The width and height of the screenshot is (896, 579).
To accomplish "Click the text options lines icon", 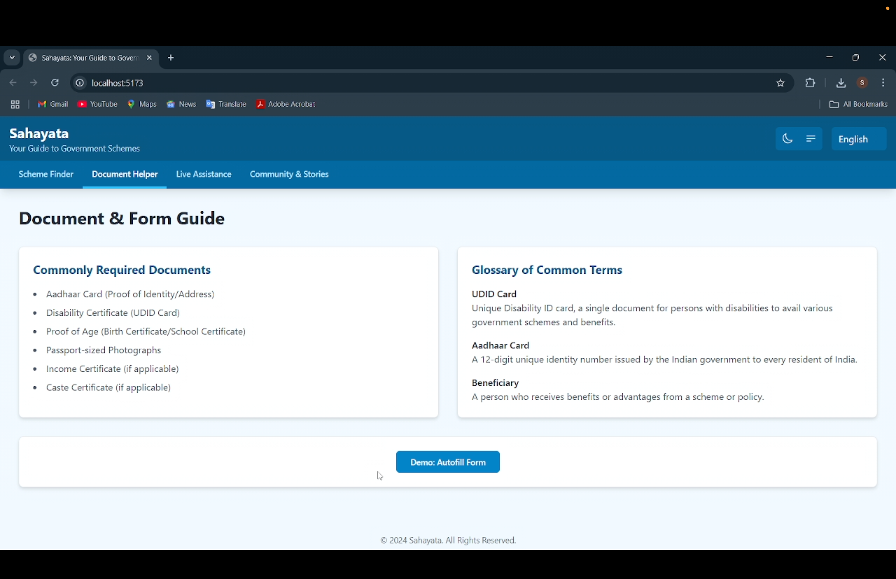I will 811,139.
